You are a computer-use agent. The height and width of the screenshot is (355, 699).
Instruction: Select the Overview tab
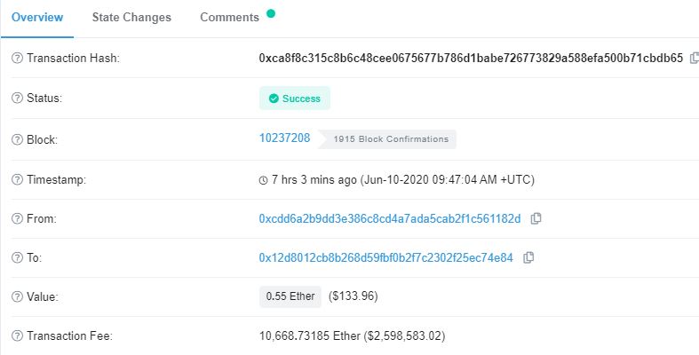[37, 18]
